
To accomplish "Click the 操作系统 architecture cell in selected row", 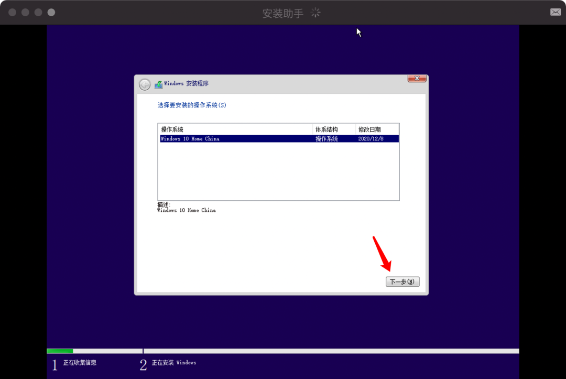I will [x=326, y=138].
